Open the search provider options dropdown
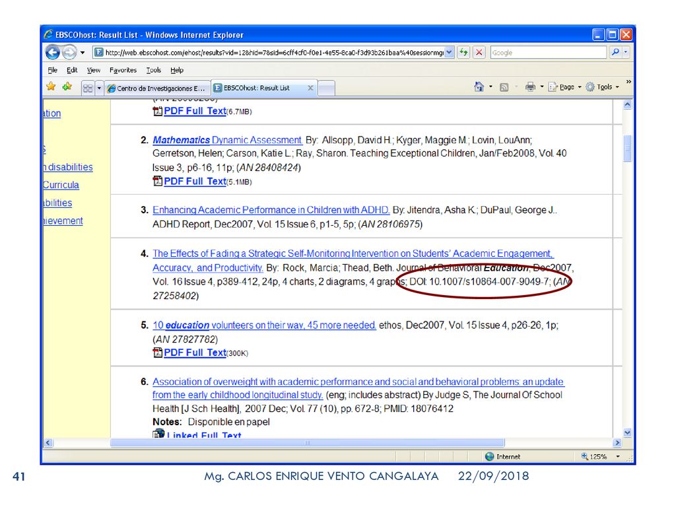The width and height of the screenshot is (676, 507). coord(626,52)
